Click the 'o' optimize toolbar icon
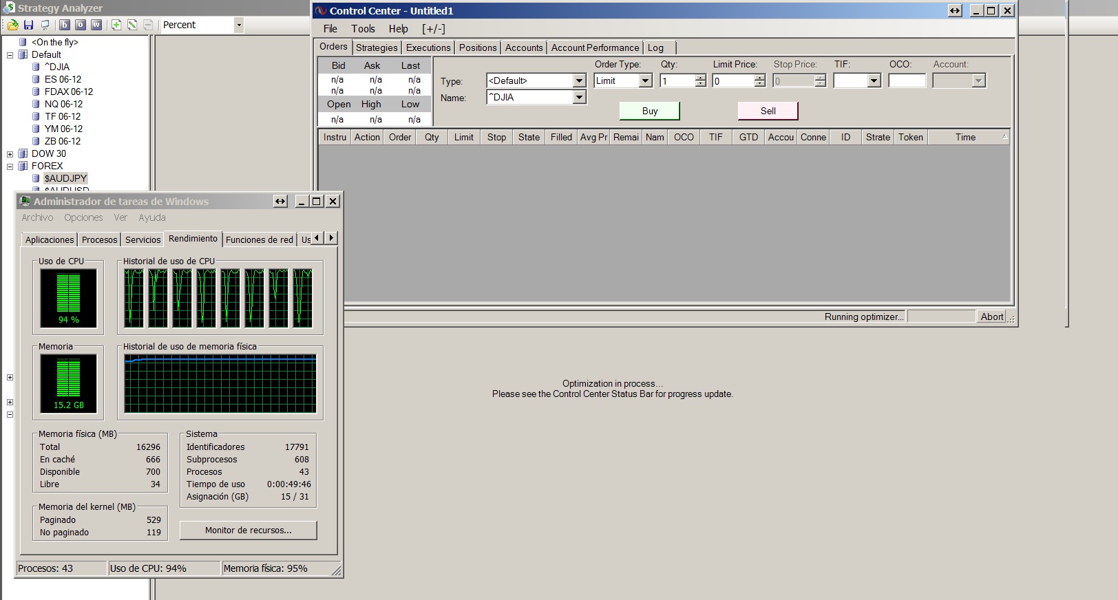Screen dimensions: 1118x600 point(80,25)
